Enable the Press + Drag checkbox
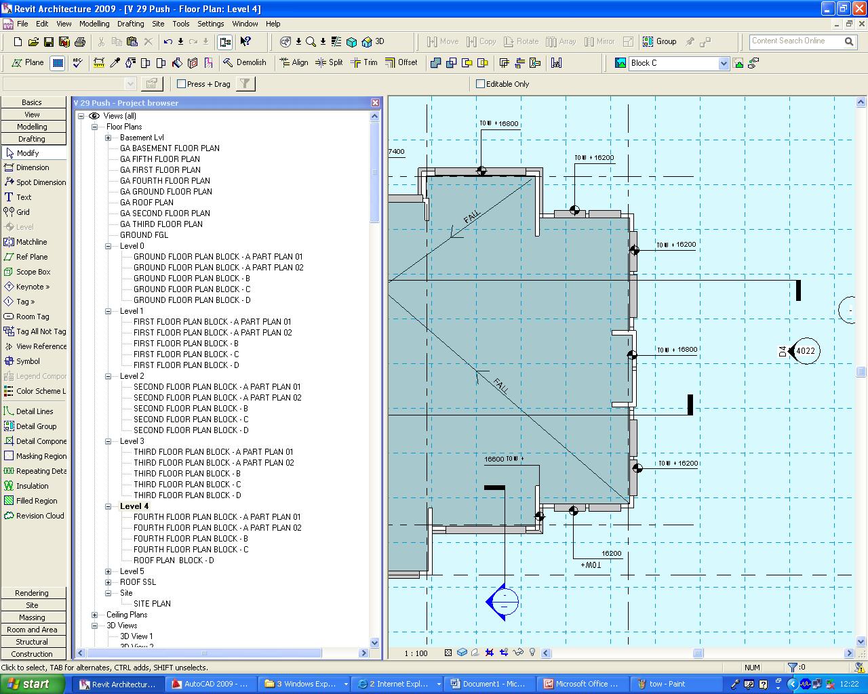 pos(181,84)
